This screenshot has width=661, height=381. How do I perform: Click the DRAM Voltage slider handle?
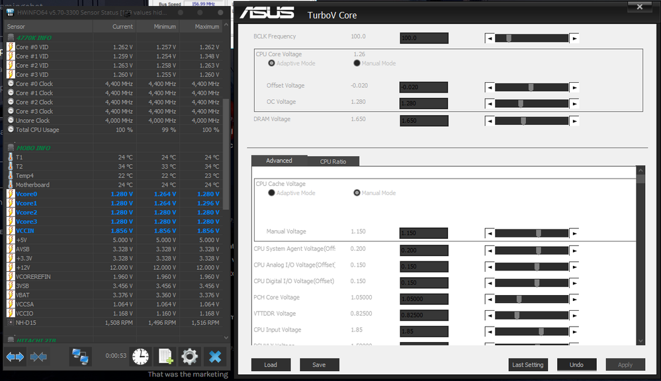[523, 122]
